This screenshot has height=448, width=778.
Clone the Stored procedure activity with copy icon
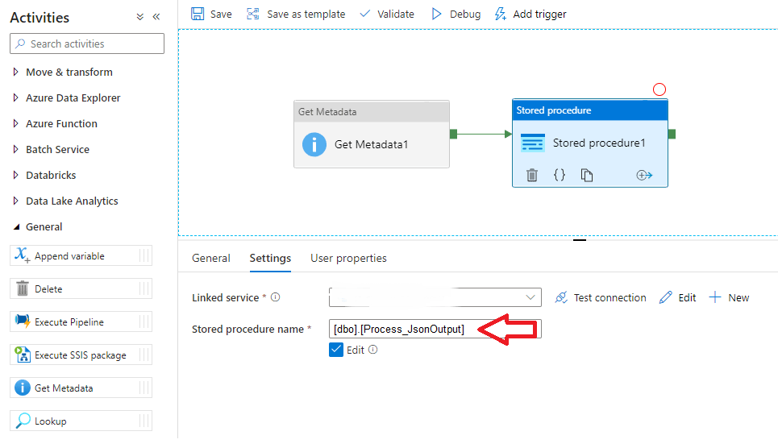[587, 175]
